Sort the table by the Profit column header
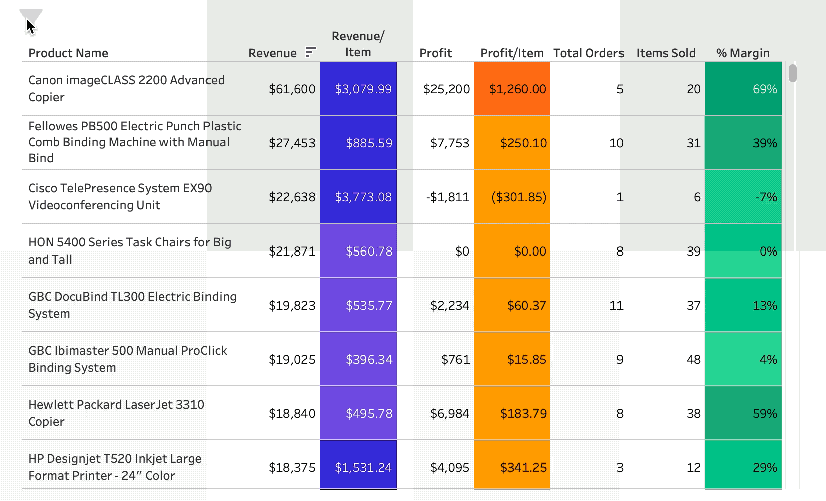The image size is (826, 501). pyautogui.click(x=436, y=53)
